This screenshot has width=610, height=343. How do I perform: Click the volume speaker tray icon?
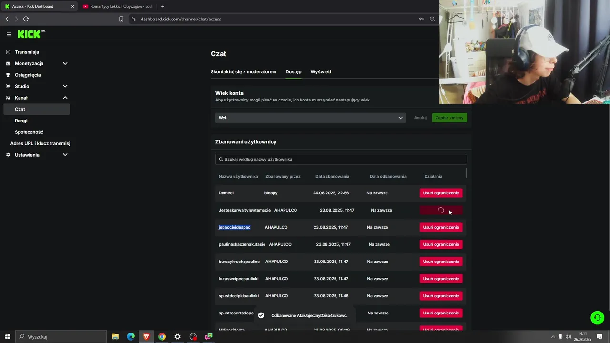click(568, 337)
